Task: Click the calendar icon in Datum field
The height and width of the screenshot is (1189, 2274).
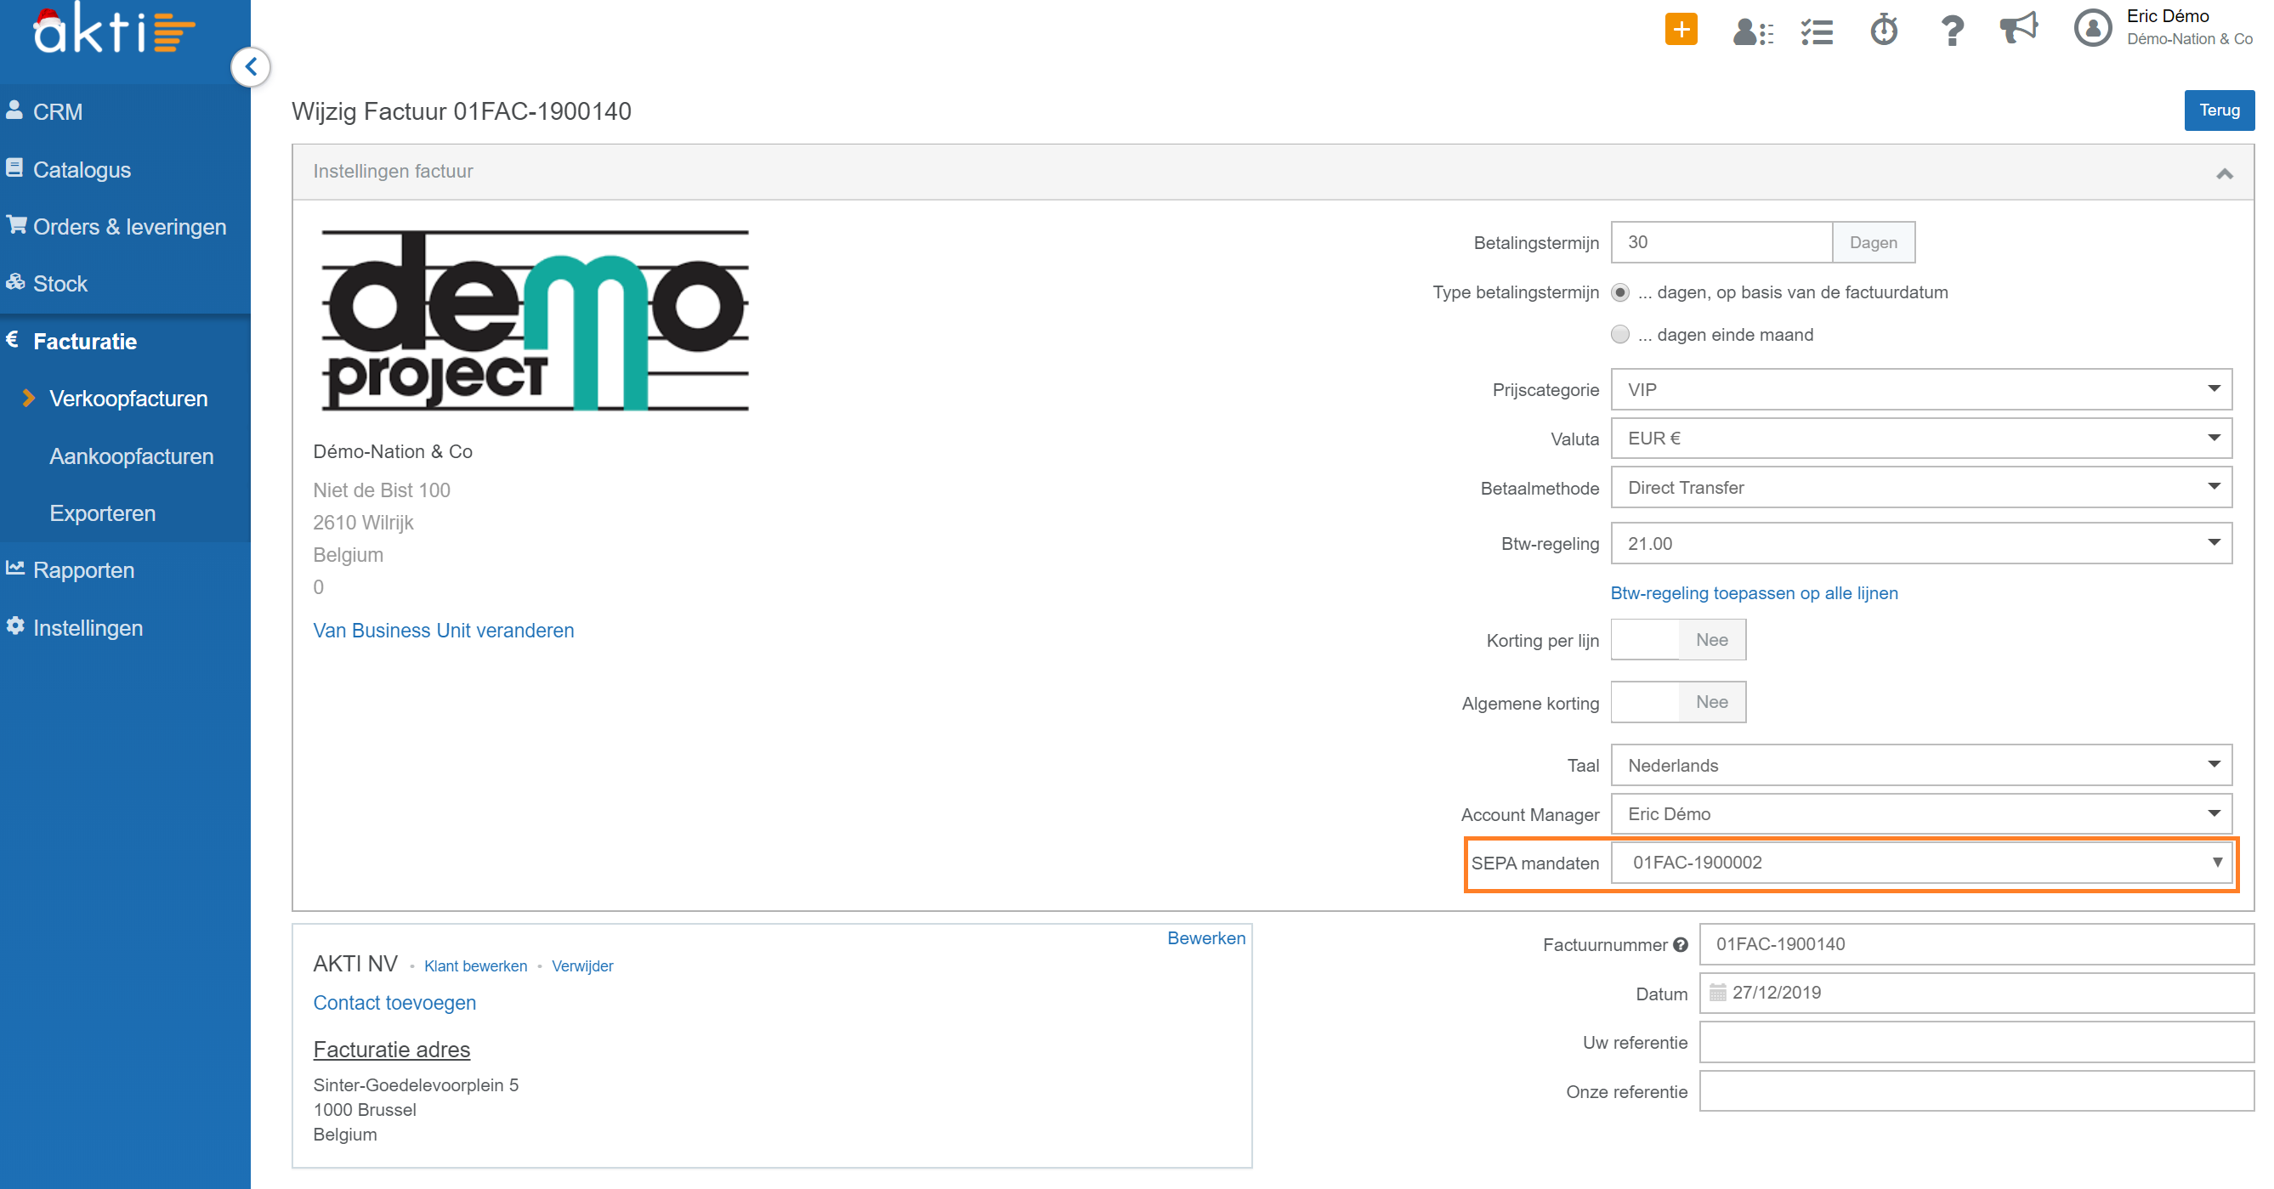Action: click(1718, 992)
